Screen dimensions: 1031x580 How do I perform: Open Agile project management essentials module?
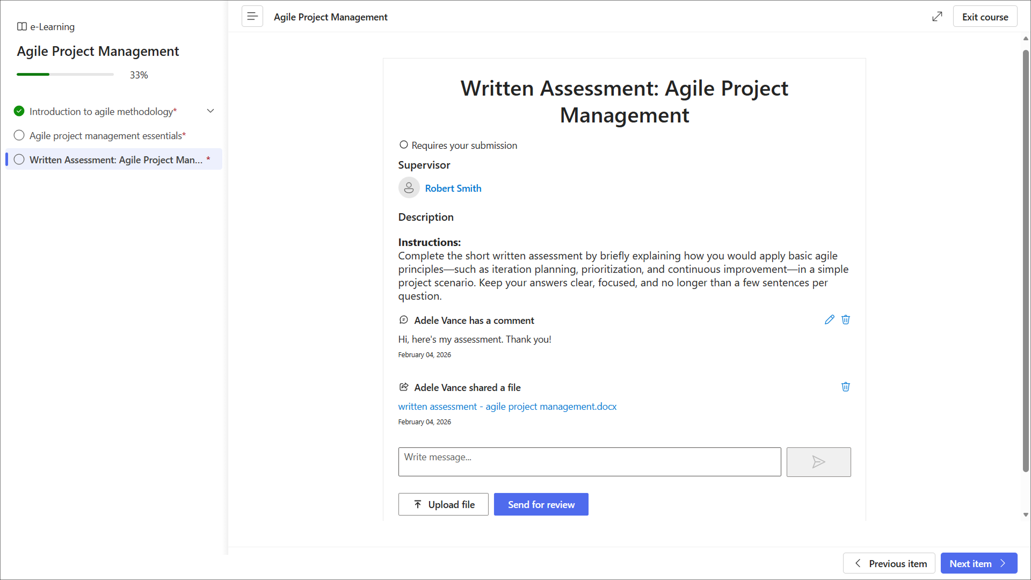pyautogui.click(x=107, y=135)
